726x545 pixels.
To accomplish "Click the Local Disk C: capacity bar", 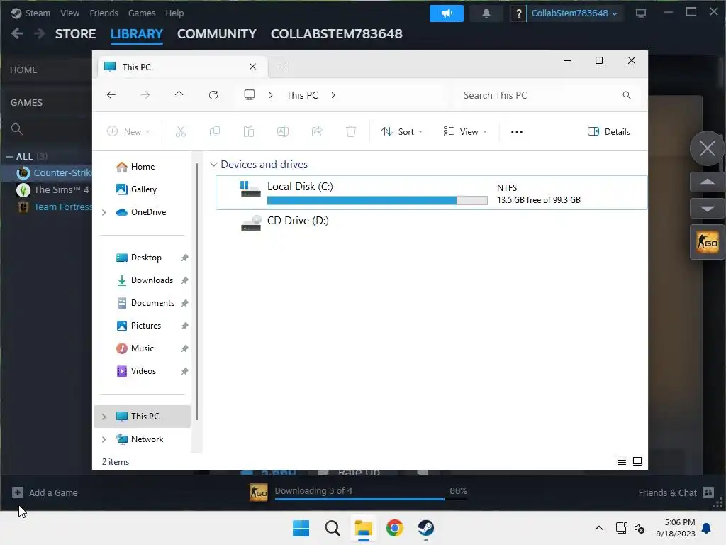I will click(x=377, y=200).
